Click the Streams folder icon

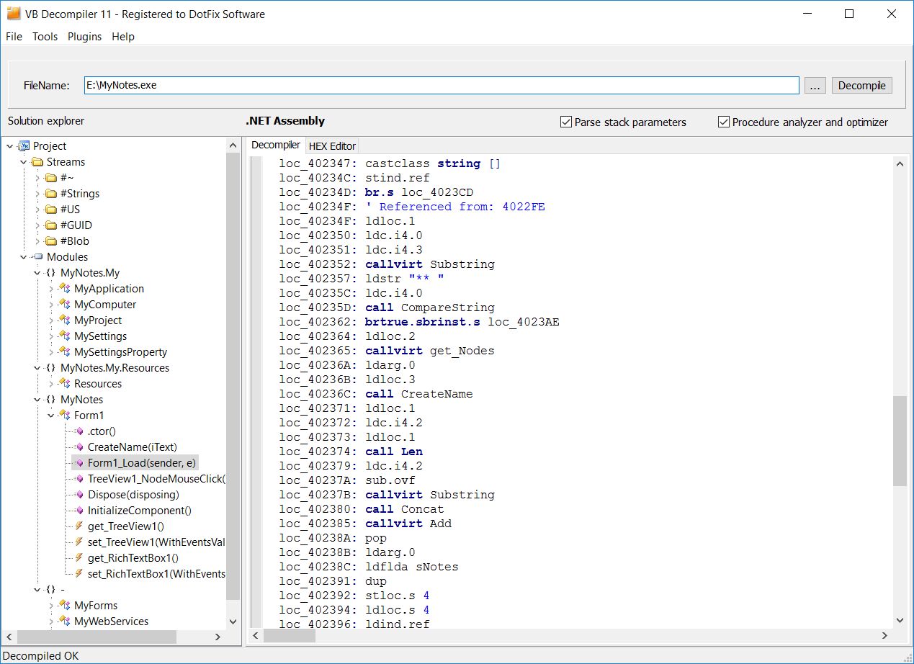(37, 162)
